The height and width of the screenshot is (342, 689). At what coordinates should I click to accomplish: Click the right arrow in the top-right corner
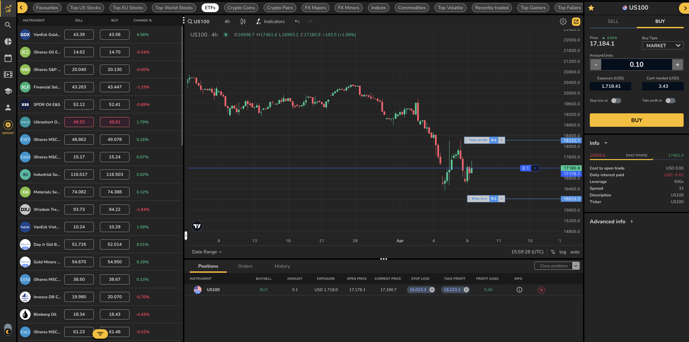point(684,8)
